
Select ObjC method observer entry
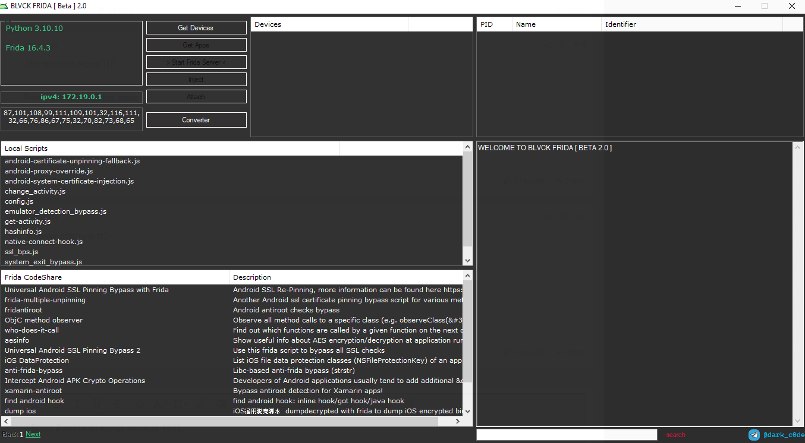(x=44, y=320)
